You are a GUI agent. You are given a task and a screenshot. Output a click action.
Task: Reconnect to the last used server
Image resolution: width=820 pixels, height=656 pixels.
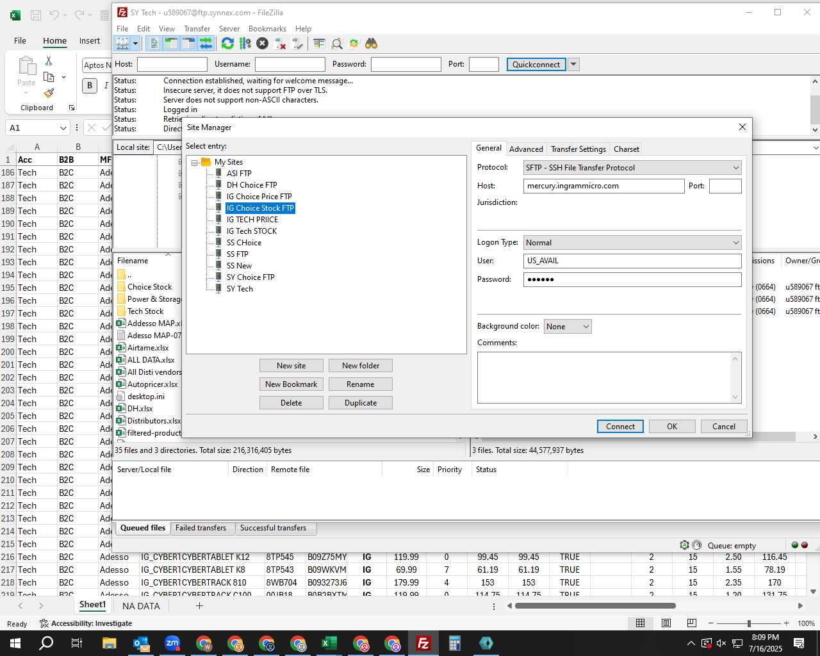(297, 44)
